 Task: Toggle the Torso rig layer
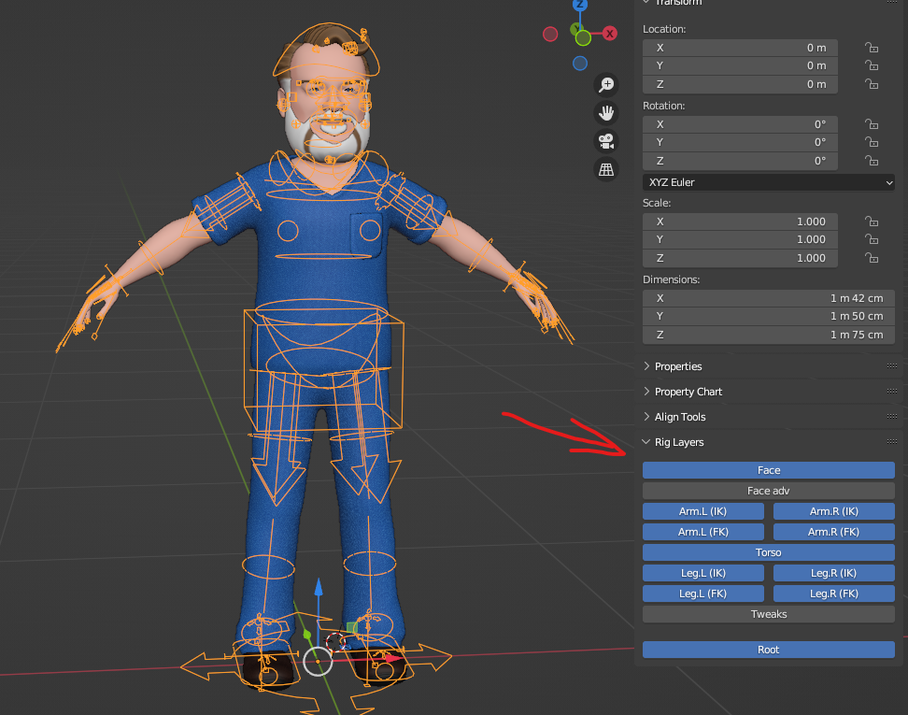click(x=769, y=552)
